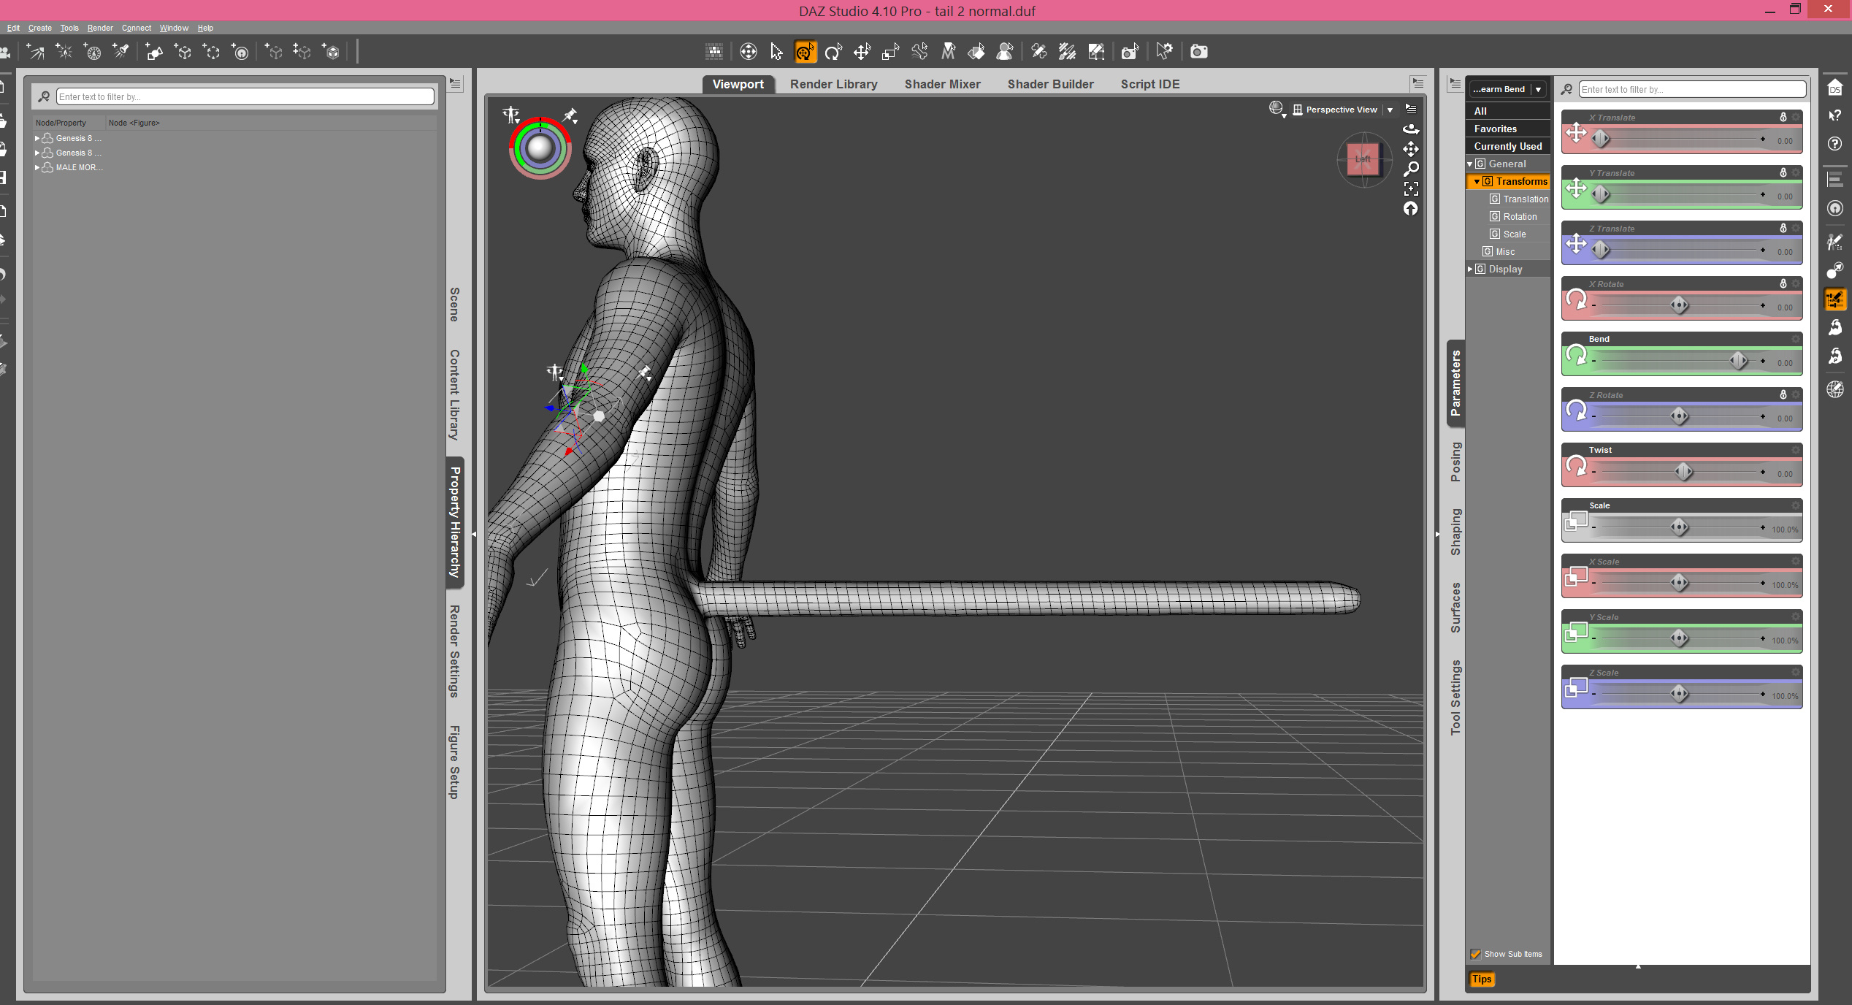1852x1005 pixels.
Task: Expand the Display property group
Action: [x=1470, y=269]
